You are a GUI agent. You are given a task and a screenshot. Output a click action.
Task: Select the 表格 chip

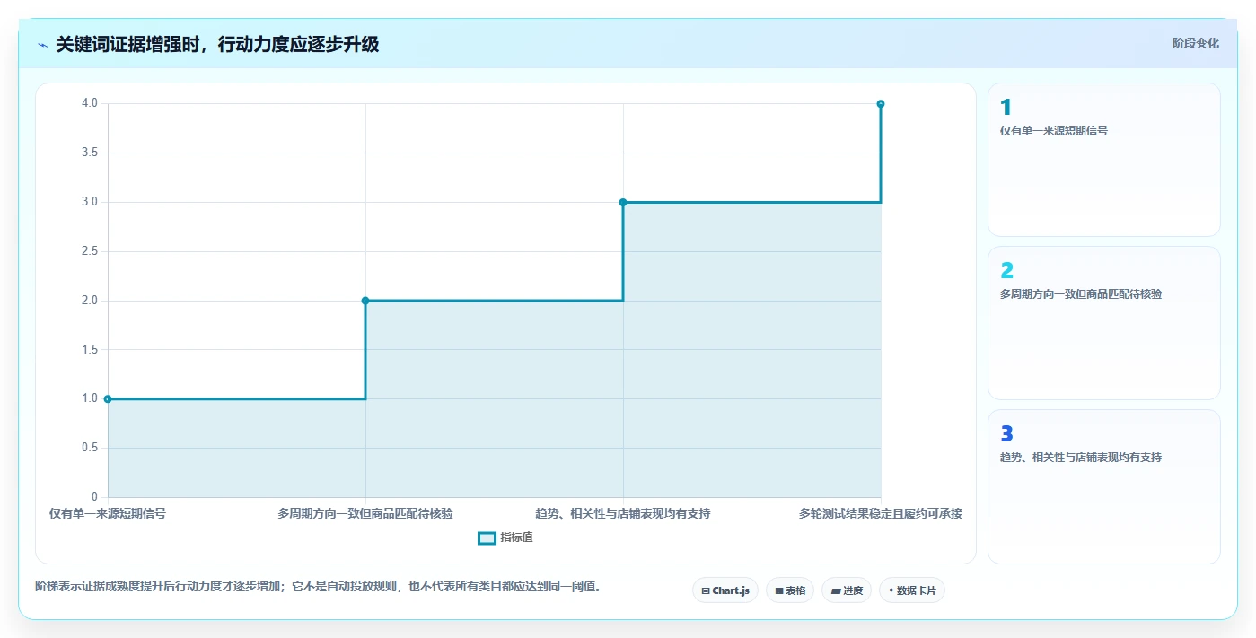(x=790, y=590)
